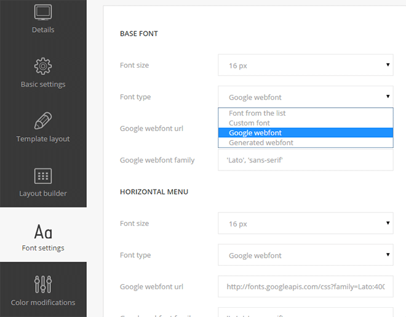Open Color modifications tab label
The image size is (406, 317).
(43, 302)
